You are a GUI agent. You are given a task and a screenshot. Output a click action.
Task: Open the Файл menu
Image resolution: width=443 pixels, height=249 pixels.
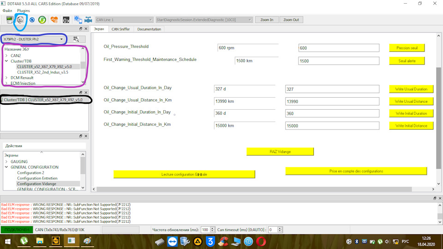7,11
